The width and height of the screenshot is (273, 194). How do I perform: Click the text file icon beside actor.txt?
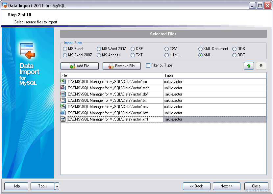coord(63,100)
